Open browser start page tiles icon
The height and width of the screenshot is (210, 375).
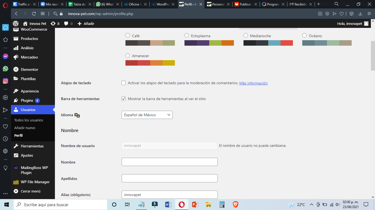pyautogui.click(x=43, y=14)
